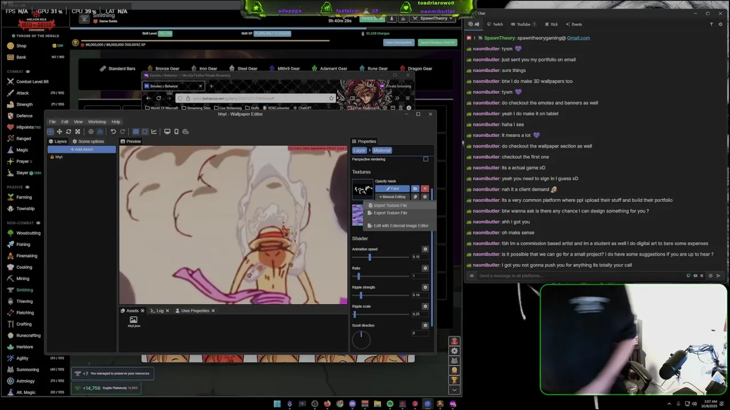
Task: Click blue folder icon beside Paint button
Action: point(415,188)
